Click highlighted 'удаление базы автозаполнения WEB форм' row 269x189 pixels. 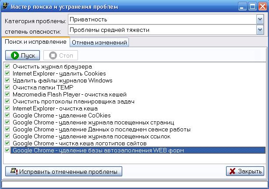138,150
